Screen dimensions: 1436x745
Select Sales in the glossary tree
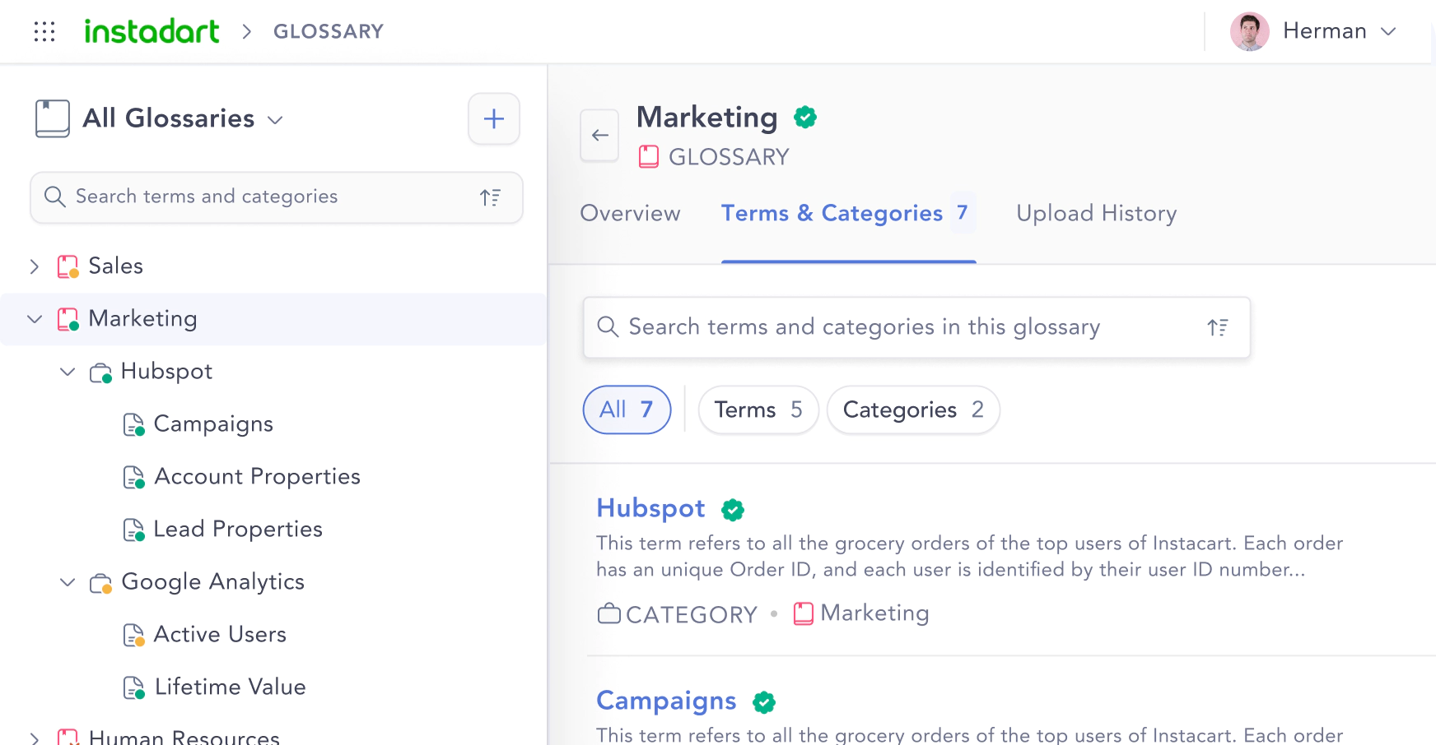(x=115, y=266)
